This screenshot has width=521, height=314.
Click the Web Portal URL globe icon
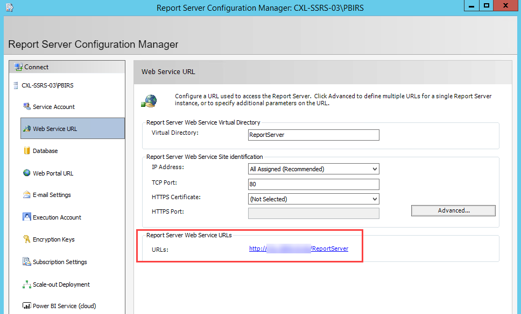27,173
